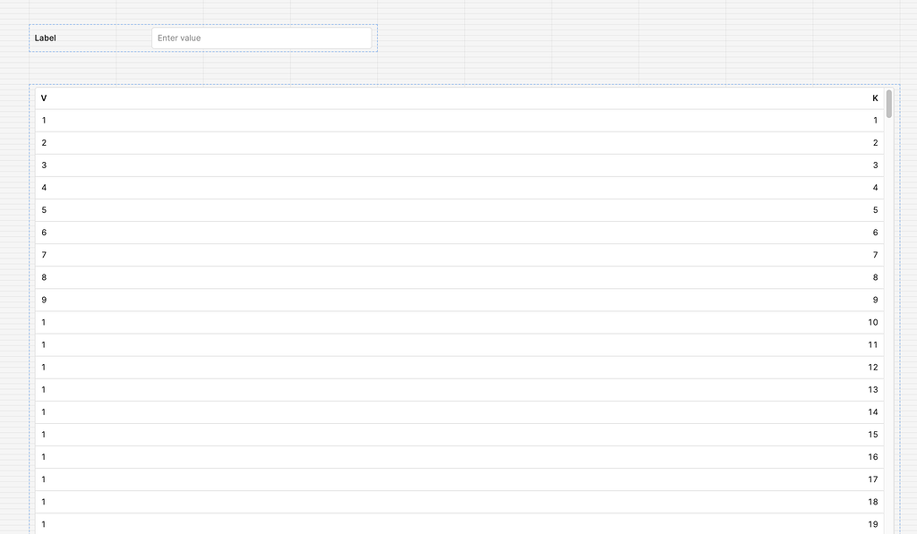Click V cell in the row where K is 14
Image resolution: width=917 pixels, height=534 pixels.
click(x=44, y=411)
